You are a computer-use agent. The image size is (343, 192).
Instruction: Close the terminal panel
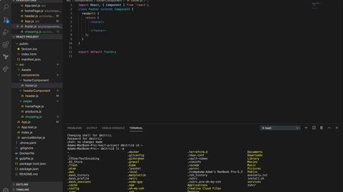pos(337,128)
